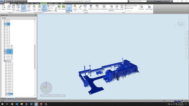Open the Animation ribbon tab

click(26, 3)
